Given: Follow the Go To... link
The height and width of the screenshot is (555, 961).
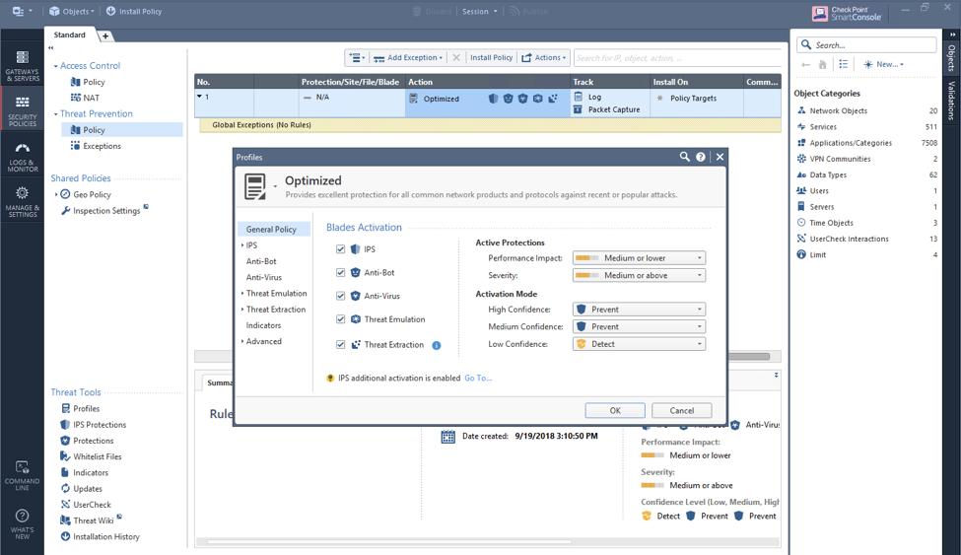Looking at the screenshot, I should tap(478, 378).
